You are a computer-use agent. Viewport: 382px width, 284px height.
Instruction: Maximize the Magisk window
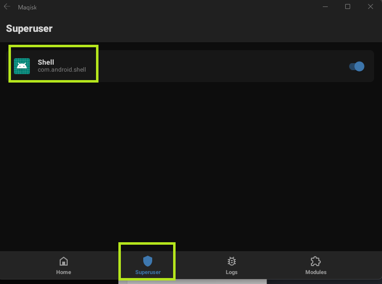348,7
